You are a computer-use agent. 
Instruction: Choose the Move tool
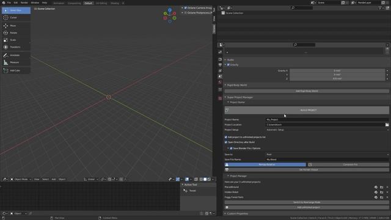[x=16, y=26]
